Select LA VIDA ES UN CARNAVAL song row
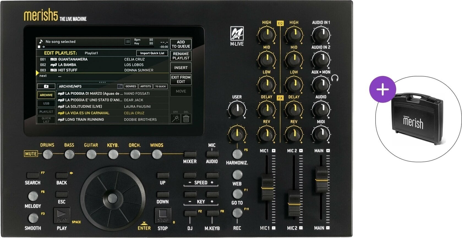 113,113
